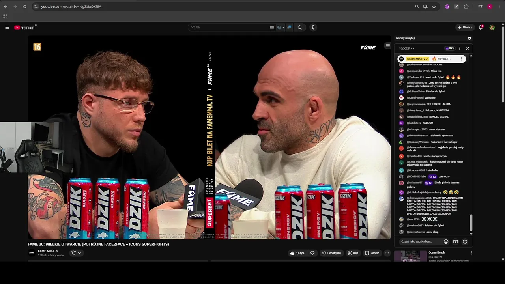Close the live chat panel

[x=468, y=48]
